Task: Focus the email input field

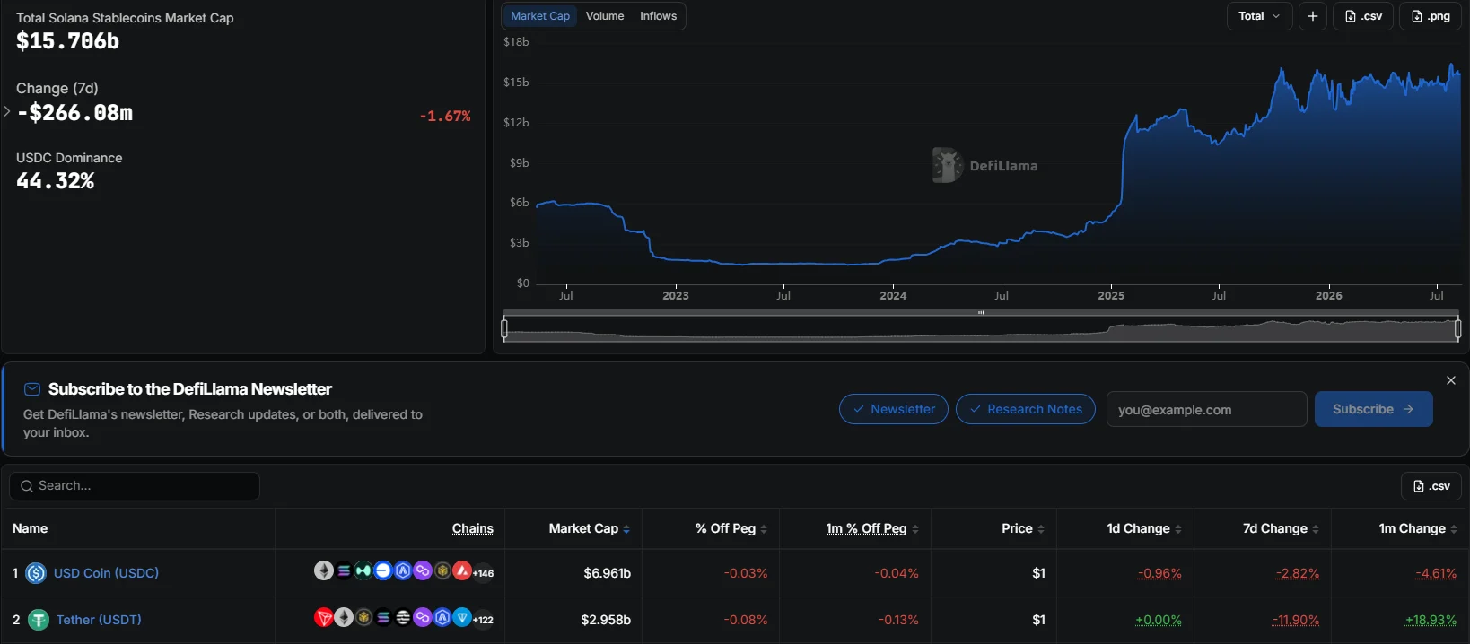Action: [1206, 409]
